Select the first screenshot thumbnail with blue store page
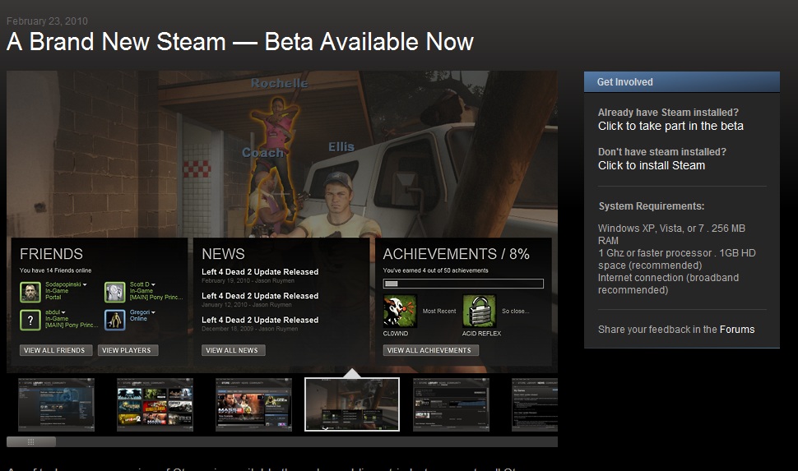Image resolution: width=798 pixels, height=471 pixels. [56, 404]
